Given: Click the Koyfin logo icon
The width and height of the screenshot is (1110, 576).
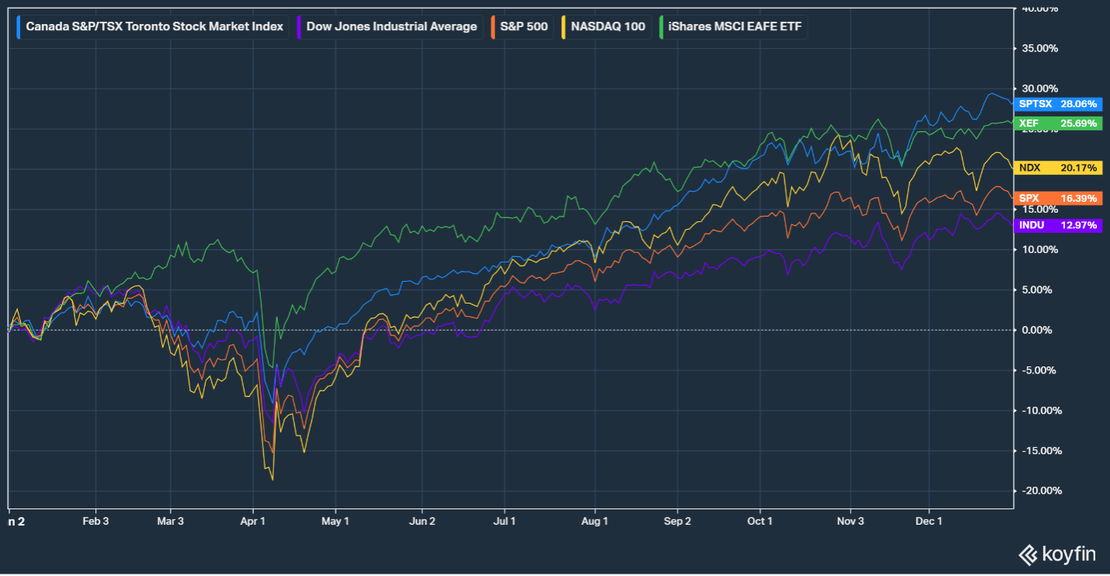Looking at the screenshot, I should click(1026, 554).
